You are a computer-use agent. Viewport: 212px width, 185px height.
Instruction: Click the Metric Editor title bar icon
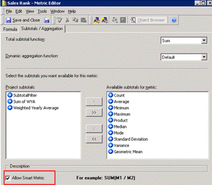pos(4,3)
